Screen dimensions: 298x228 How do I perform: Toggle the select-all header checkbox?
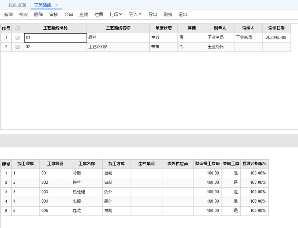point(17,28)
